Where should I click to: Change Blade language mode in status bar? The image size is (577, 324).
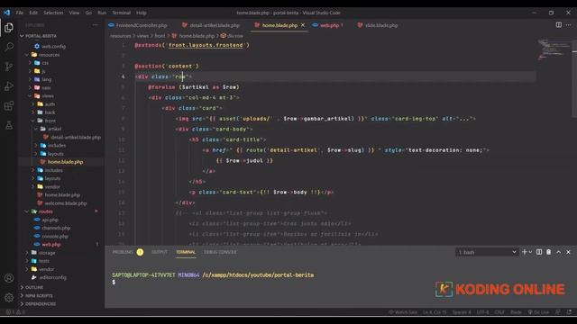(516, 312)
